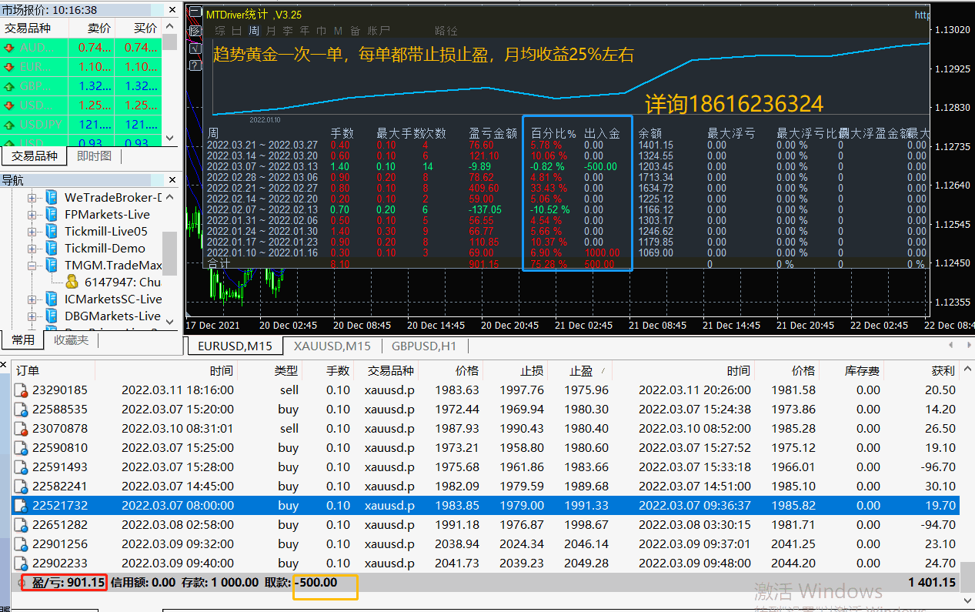
Task: Click the order icon for ticket 22591493
Action: [22, 467]
